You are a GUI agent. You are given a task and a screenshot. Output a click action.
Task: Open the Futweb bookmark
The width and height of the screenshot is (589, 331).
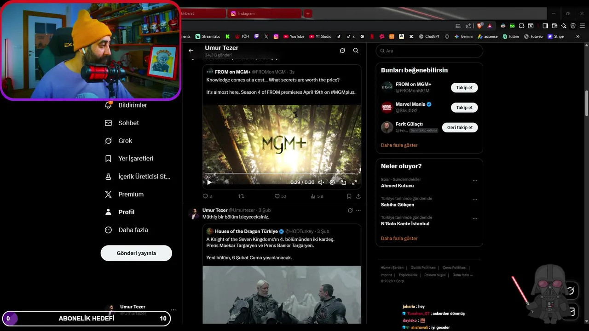(533, 36)
